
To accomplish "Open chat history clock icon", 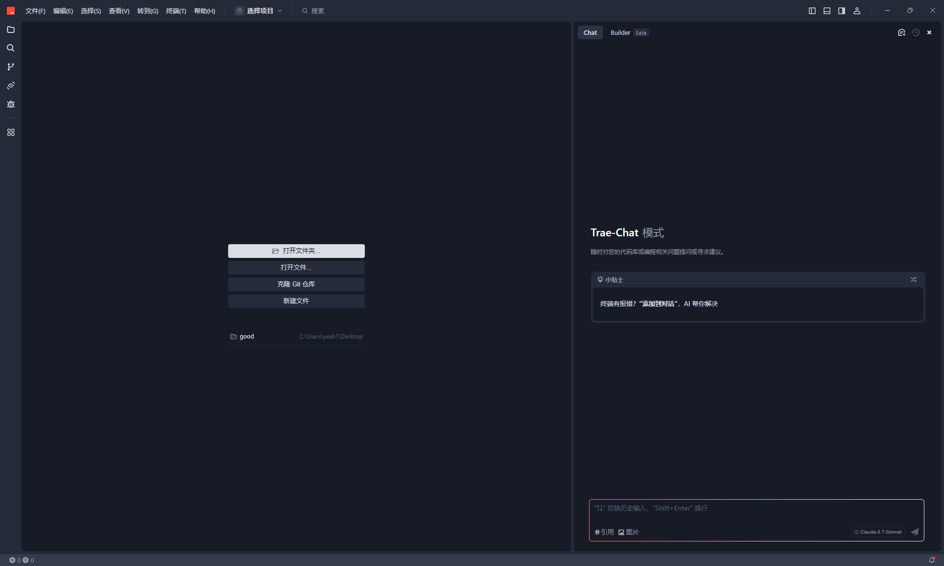I will coord(915,32).
